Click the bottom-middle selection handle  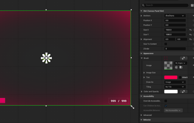click(x=46, y=106)
